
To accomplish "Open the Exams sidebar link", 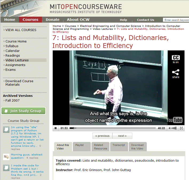I will (10, 70).
